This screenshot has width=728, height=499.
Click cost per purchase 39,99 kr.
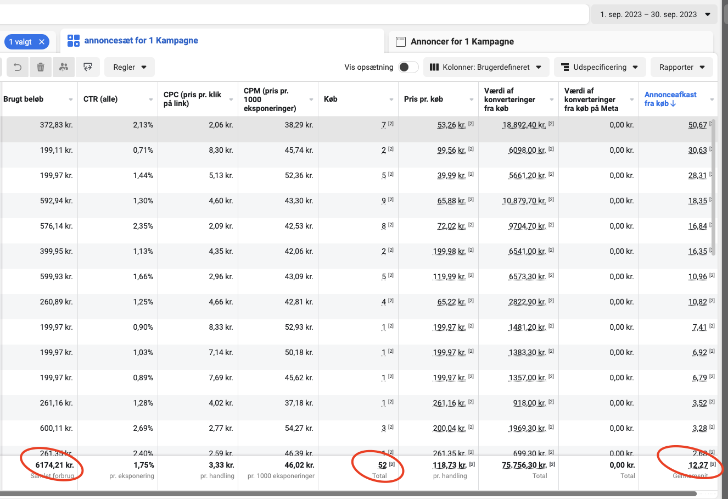pos(452,175)
